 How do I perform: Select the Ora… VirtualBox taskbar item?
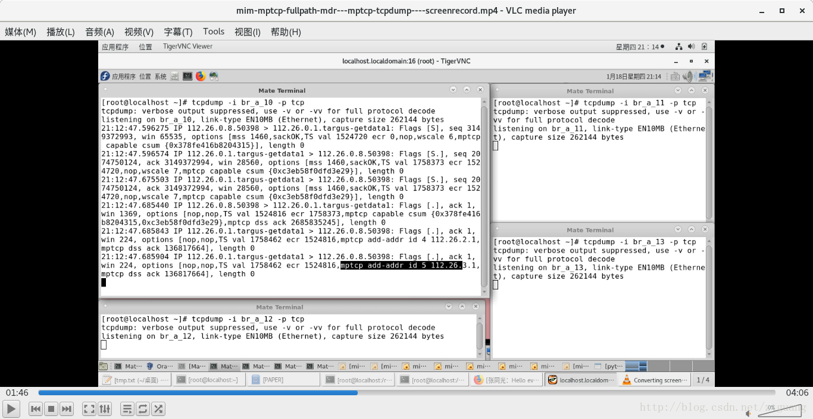click(x=160, y=367)
